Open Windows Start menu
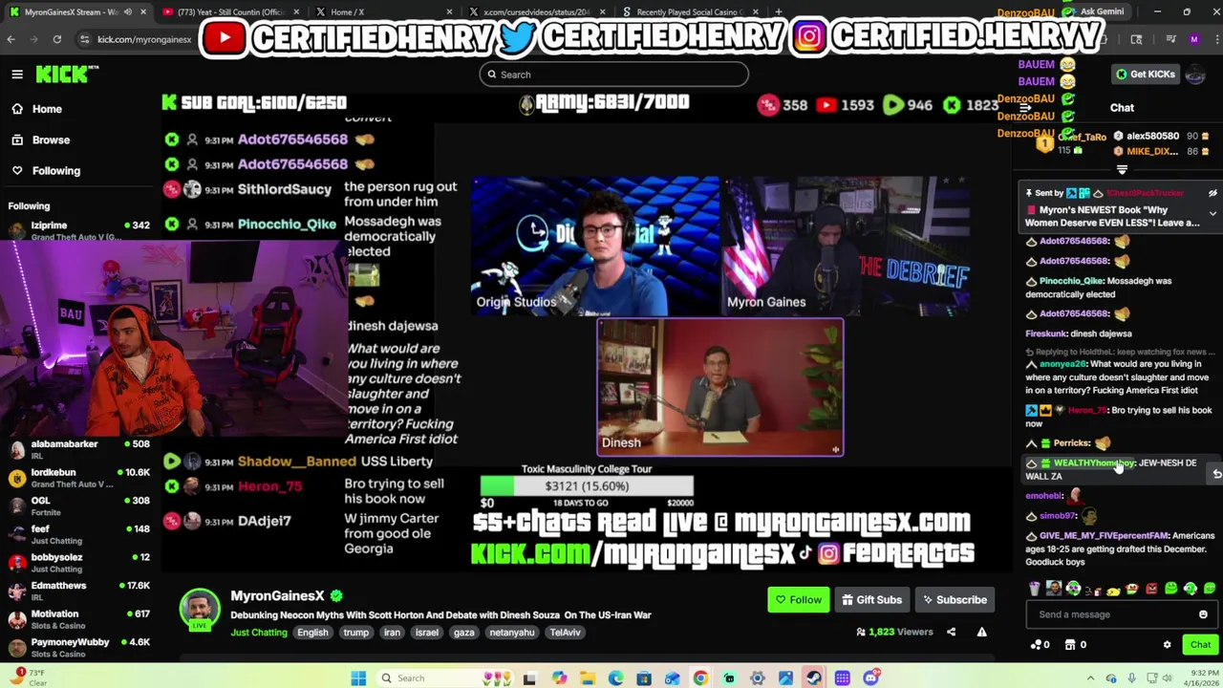 click(x=358, y=678)
